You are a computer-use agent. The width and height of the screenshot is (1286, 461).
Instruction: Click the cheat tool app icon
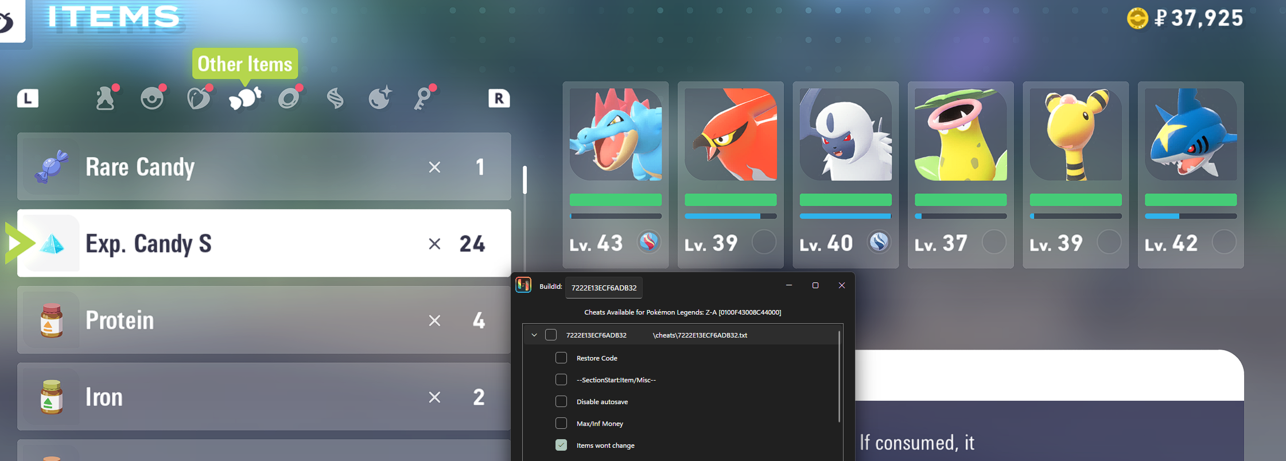click(523, 285)
